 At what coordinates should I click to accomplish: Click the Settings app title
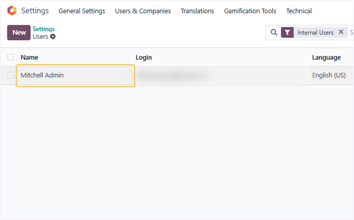pos(35,11)
